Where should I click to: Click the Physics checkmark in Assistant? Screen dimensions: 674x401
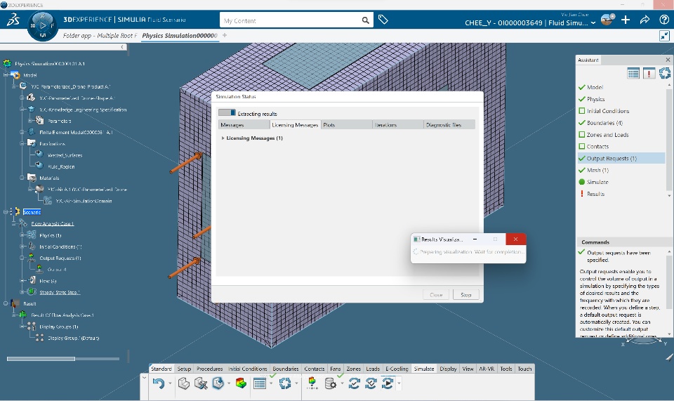(582, 99)
